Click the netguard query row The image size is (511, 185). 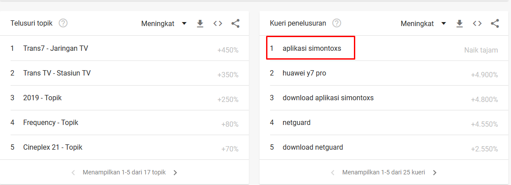297,122
